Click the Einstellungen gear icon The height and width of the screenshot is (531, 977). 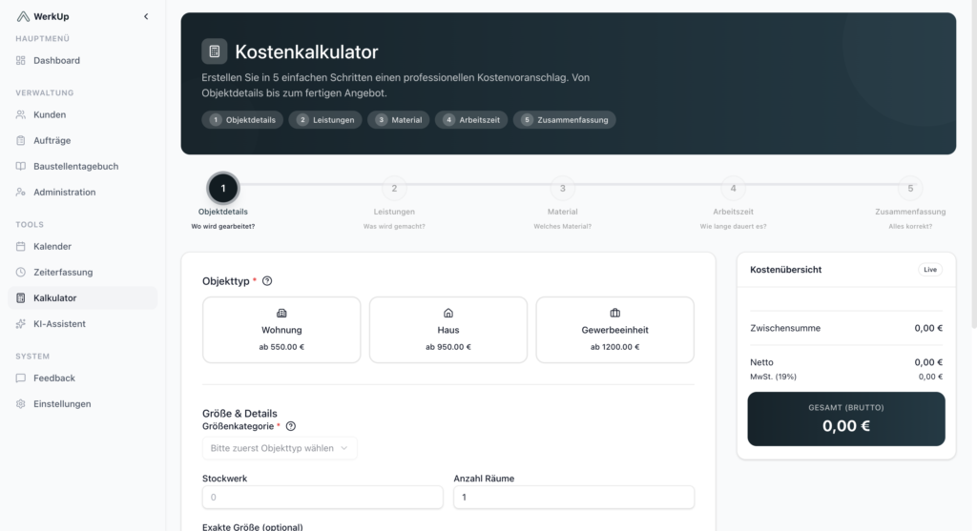pyautogui.click(x=22, y=403)
